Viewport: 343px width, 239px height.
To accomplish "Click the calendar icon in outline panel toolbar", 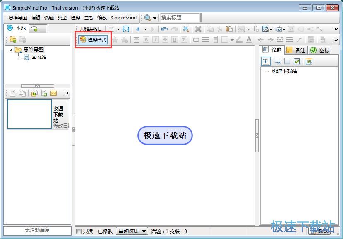I will 309,61.
